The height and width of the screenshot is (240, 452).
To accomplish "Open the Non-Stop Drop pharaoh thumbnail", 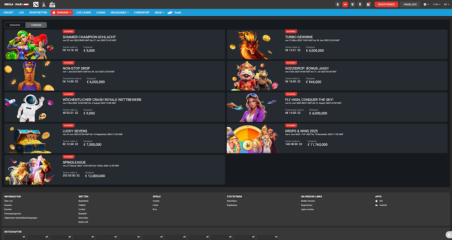I will (x=29, y=76).
